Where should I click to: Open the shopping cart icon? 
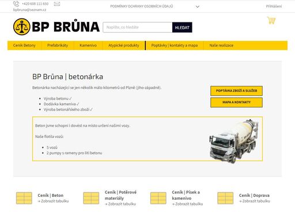coord(271,20)
